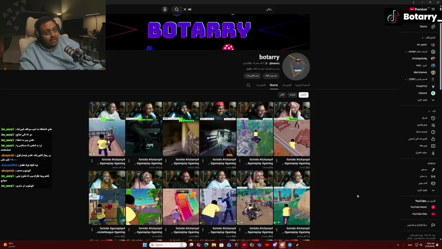Open Watch Later in sidebar
This screenshot has height=249, width=442.
tap(426, 132)
